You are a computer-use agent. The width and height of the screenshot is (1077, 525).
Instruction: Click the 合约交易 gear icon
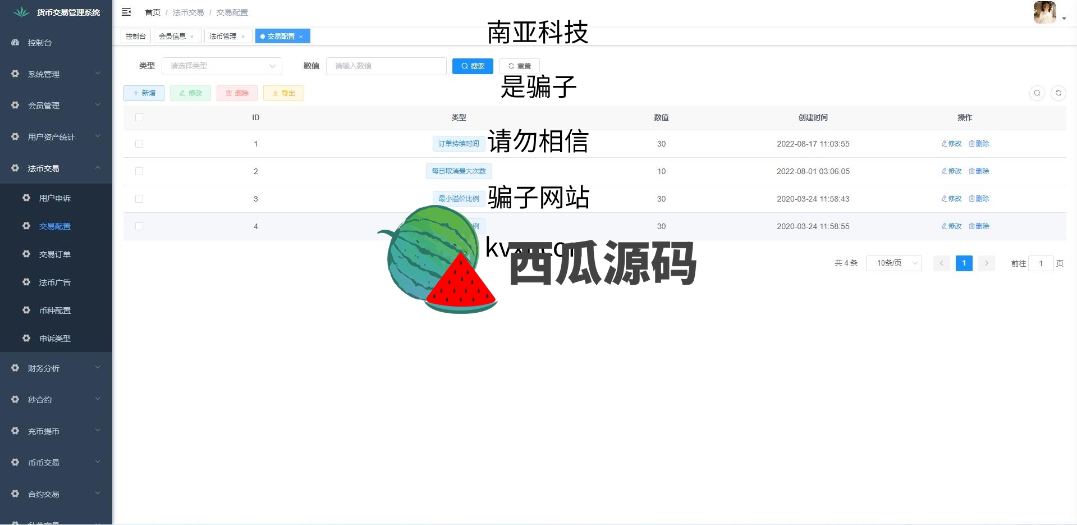[x=15, y=494]
